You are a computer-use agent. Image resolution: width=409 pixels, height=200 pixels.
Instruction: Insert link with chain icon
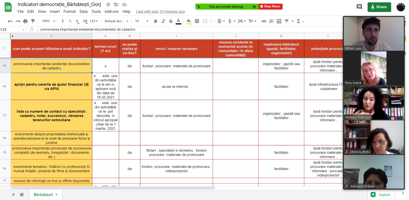click(x=264, y=21)
